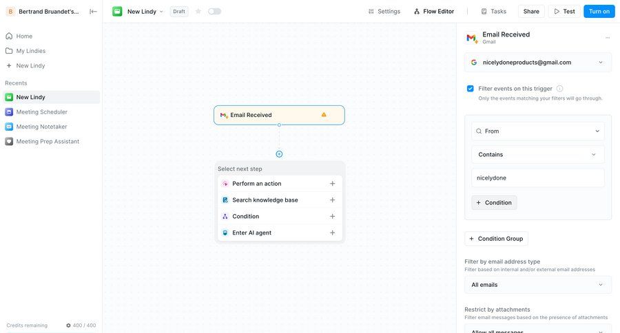Add a new Condition to the filter
620x333 pixels.
tap(494, 203)
